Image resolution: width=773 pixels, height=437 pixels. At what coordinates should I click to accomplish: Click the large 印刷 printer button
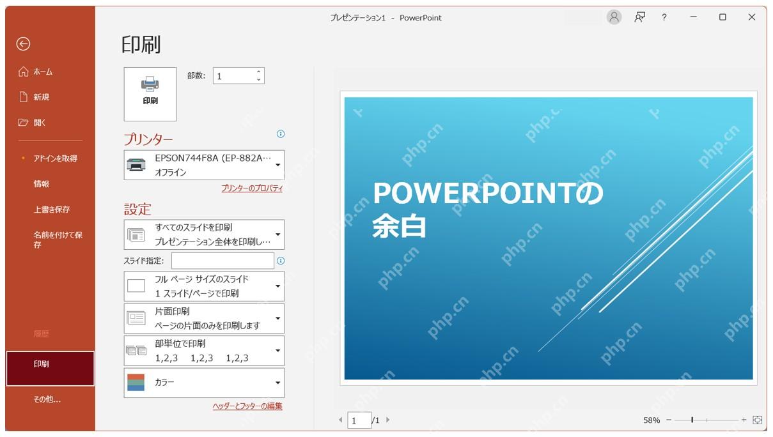pos(150,94)
